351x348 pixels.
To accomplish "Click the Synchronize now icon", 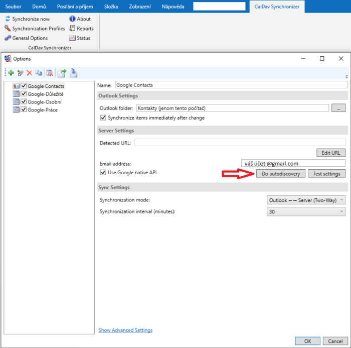I will point(8,19).
